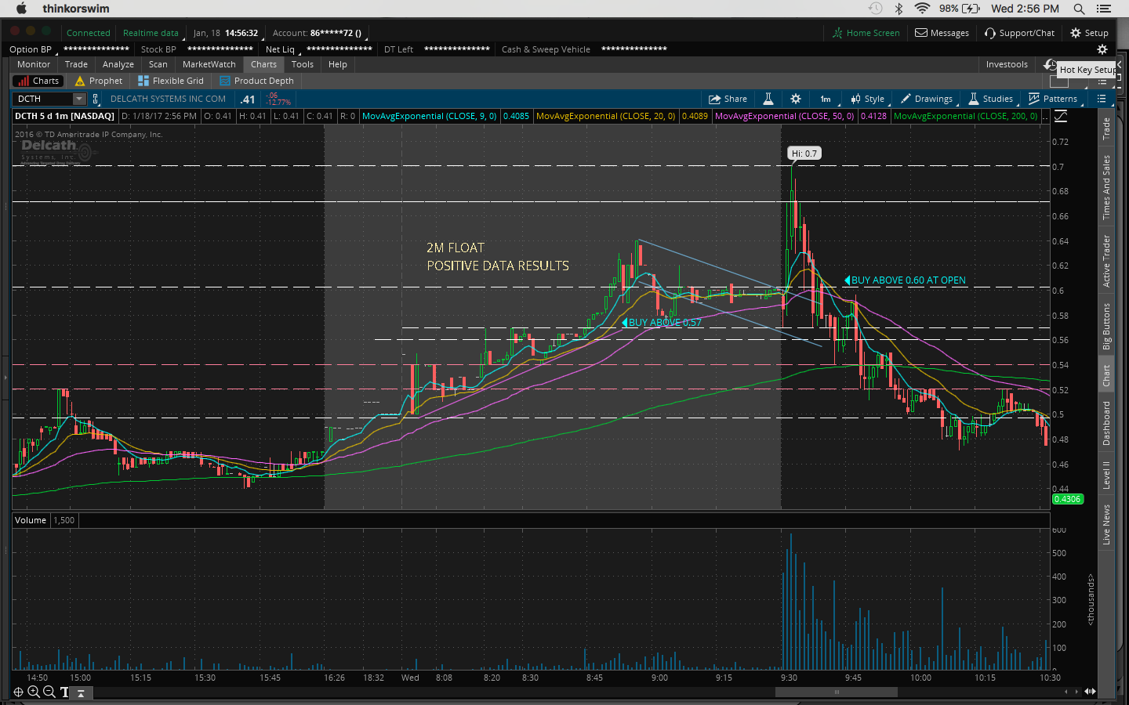Click the gear icon below Setup
This screenshot has width=1129, height=705.
click(x=1102, y=49)
